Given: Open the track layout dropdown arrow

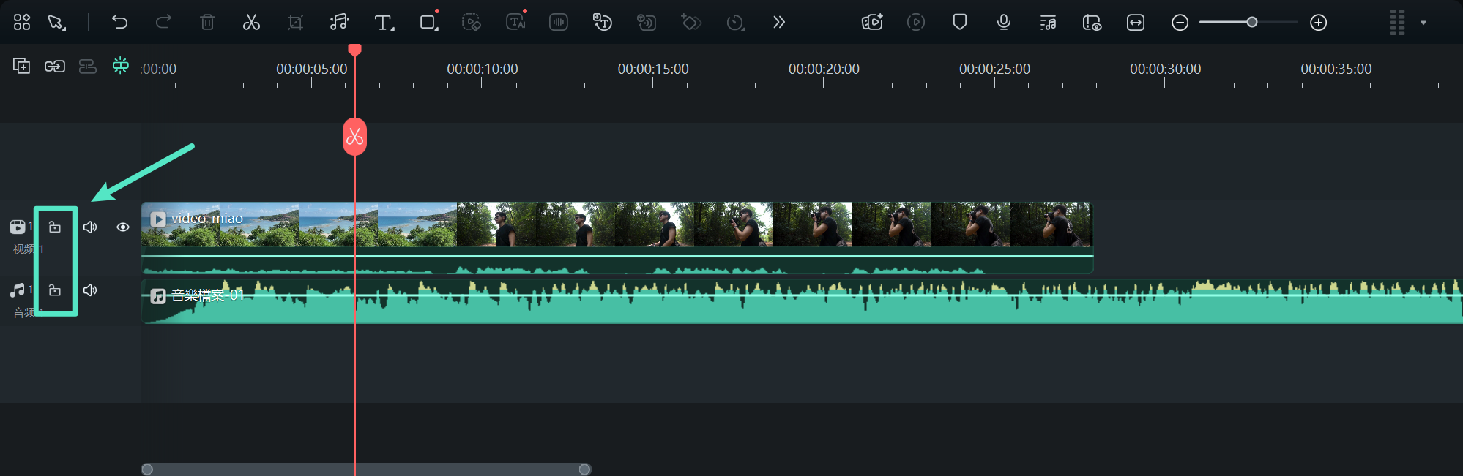Looking at the screenshot, I should [1423, 23].
